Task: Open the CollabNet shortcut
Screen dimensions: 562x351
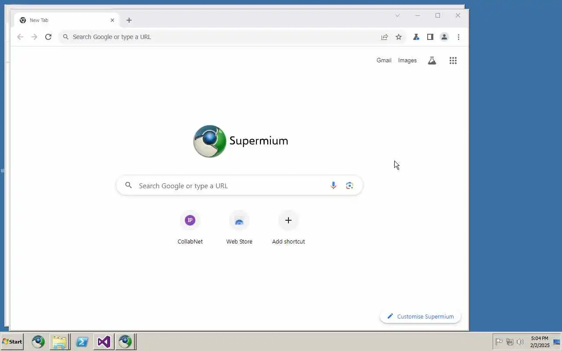Action: click(x=190, y=228)
